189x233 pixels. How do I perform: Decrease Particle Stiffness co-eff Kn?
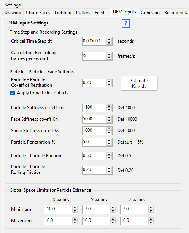pyautogui.click(x=109, y=110)
